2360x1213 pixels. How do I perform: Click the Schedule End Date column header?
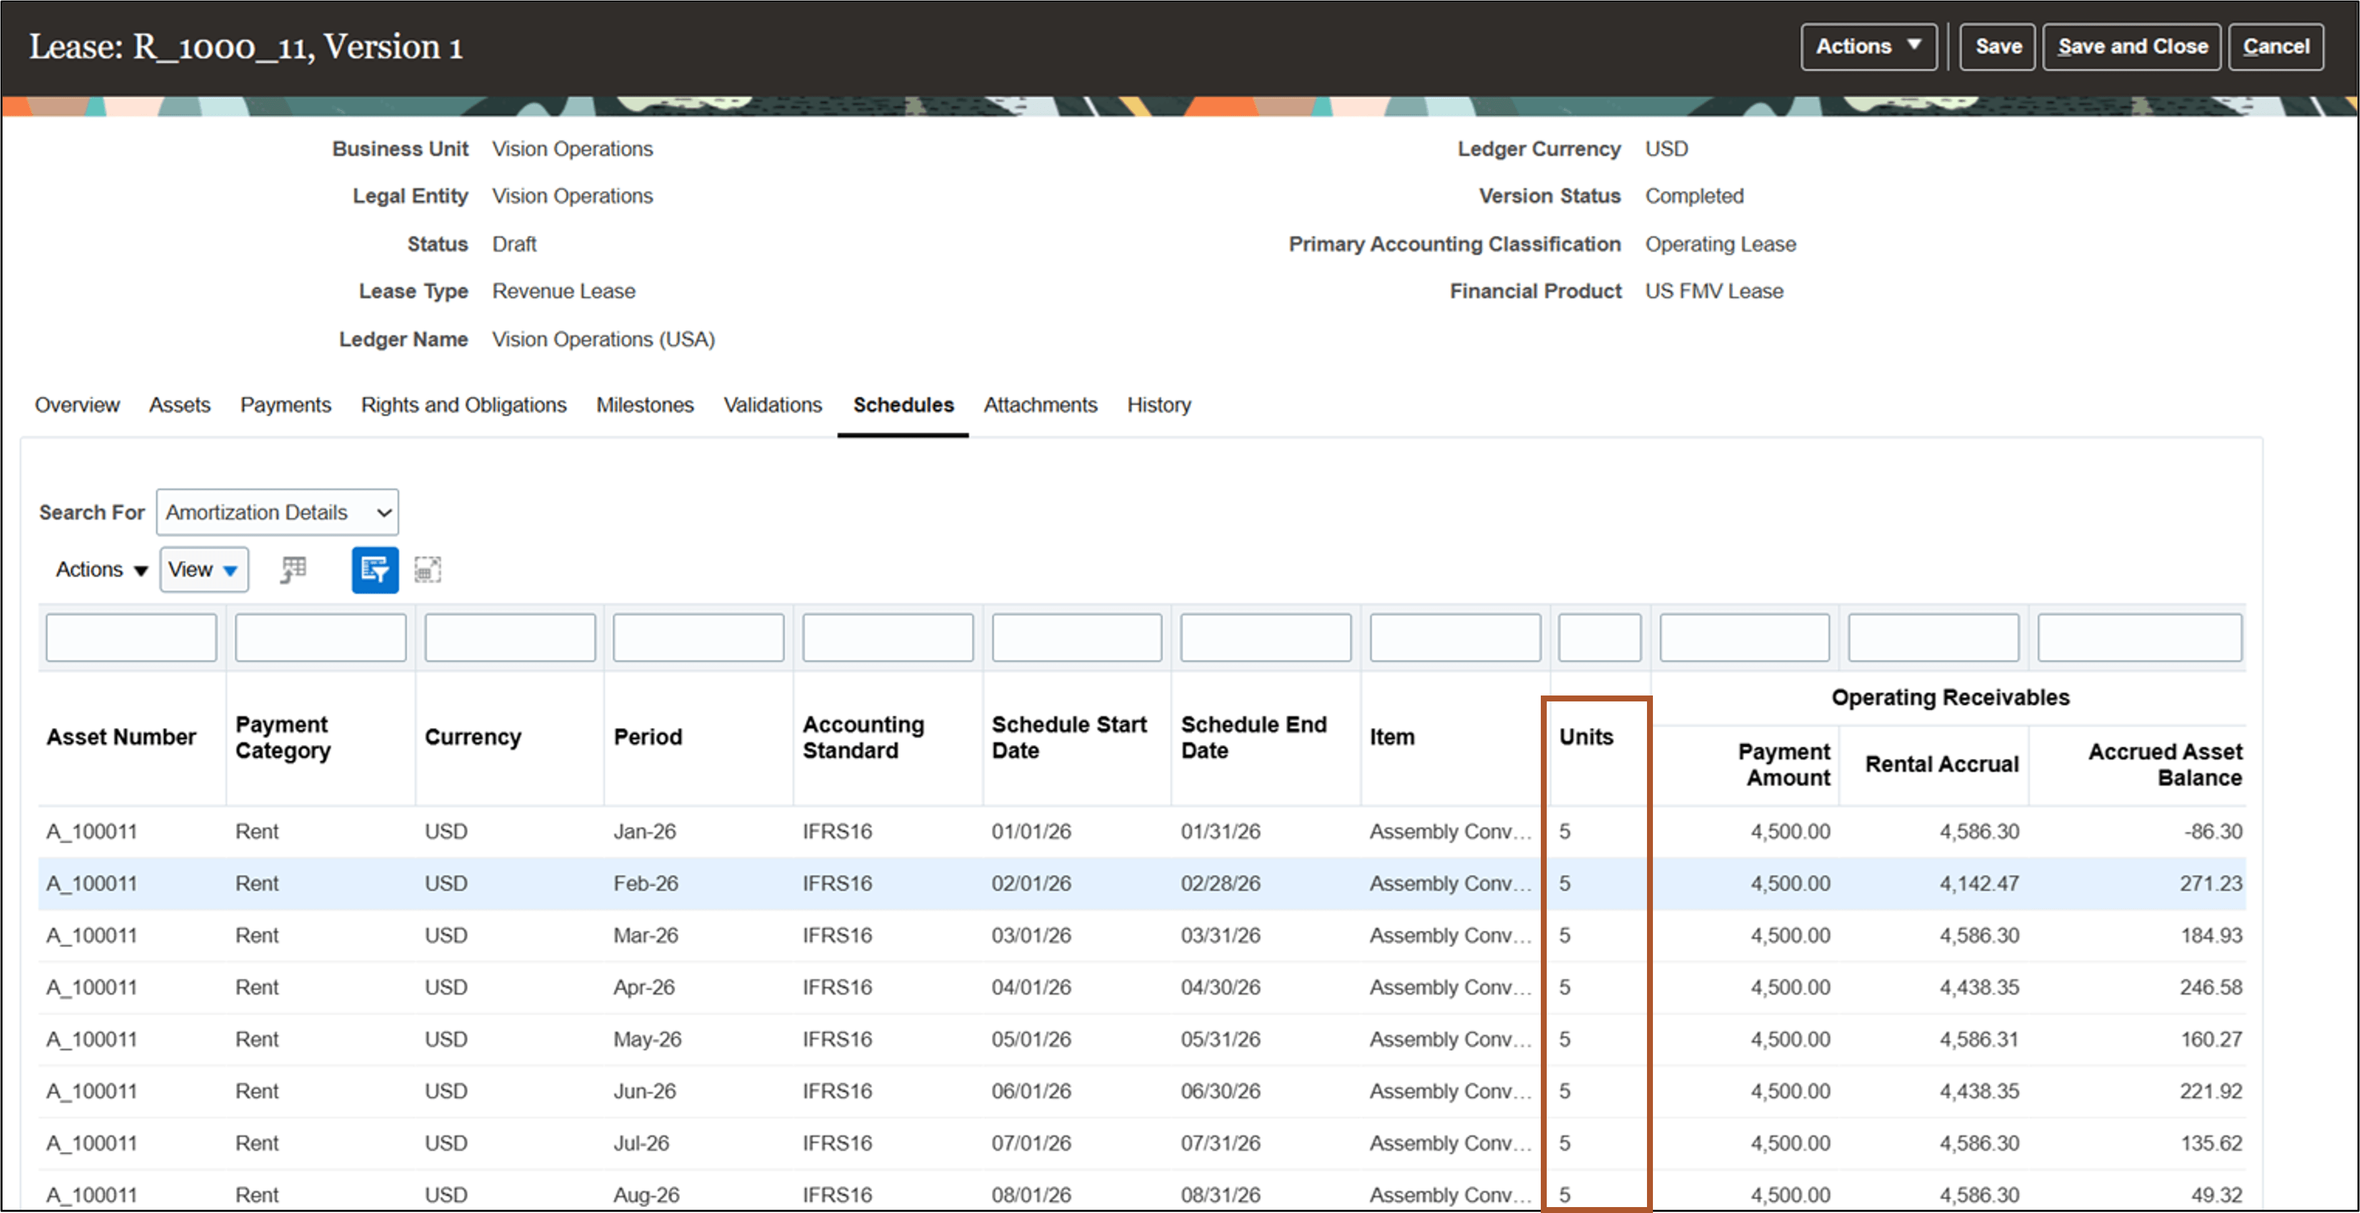1253,737
